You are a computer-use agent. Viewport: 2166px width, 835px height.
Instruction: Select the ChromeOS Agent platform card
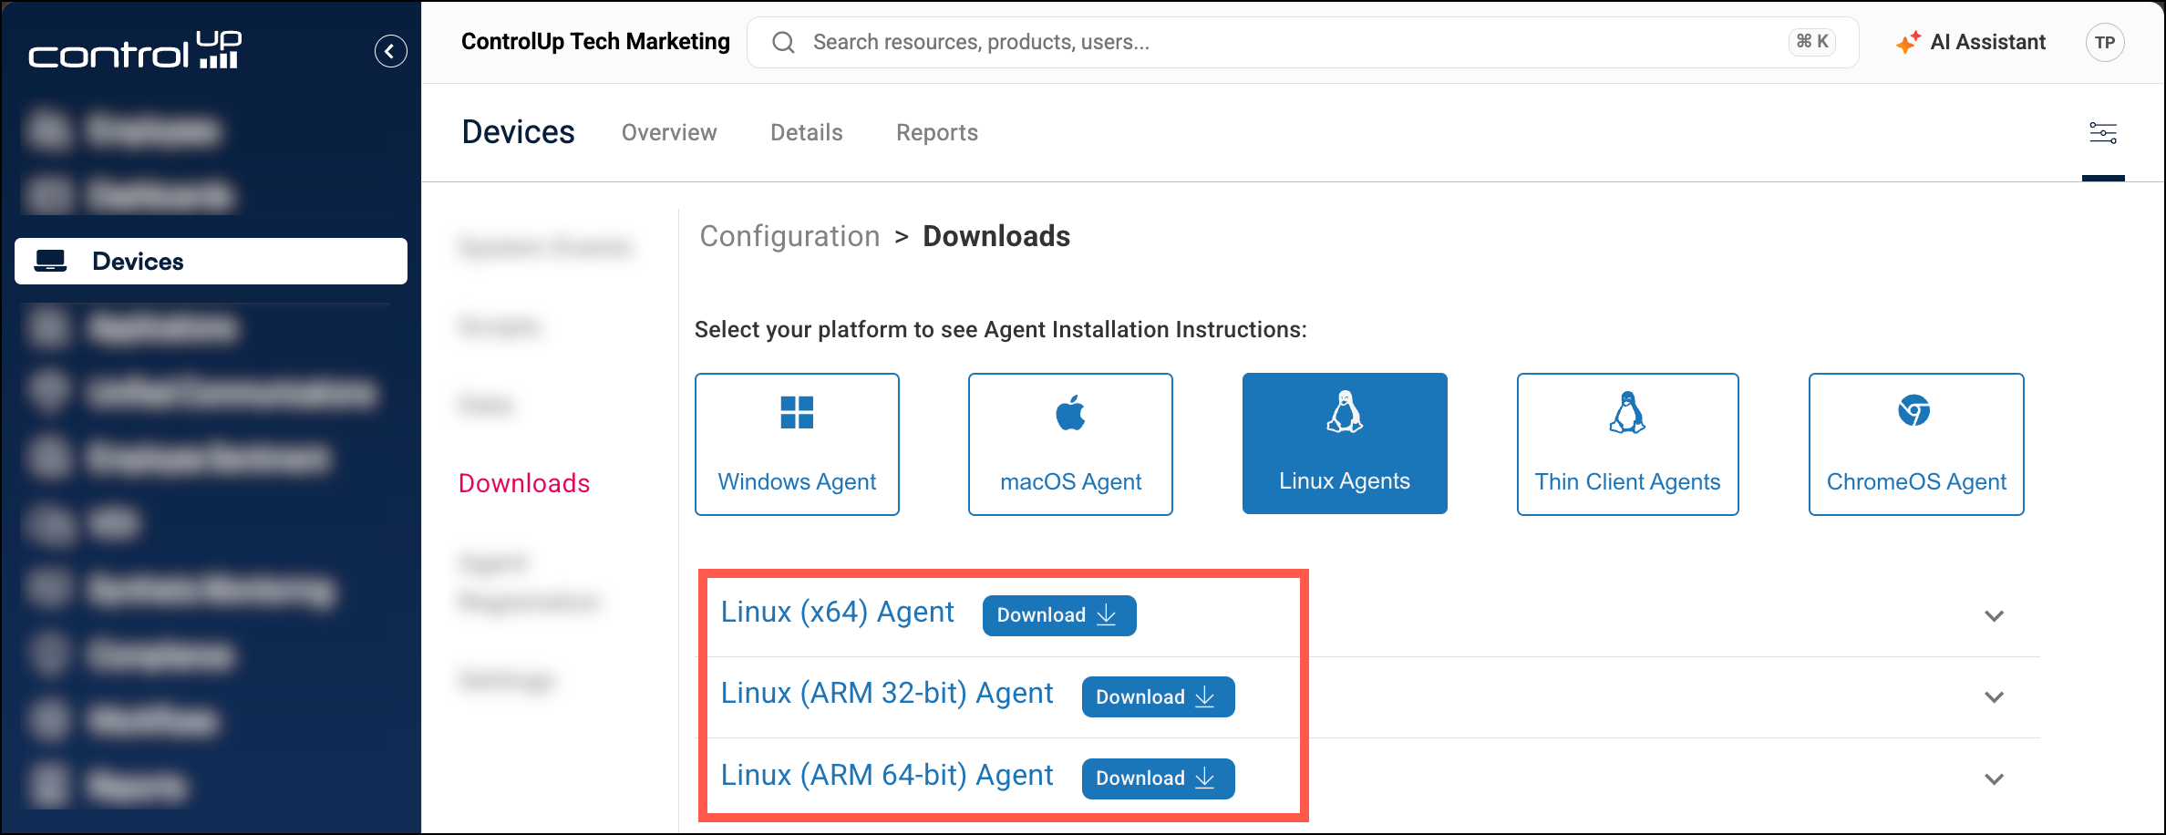click(x=1916, y=444)
